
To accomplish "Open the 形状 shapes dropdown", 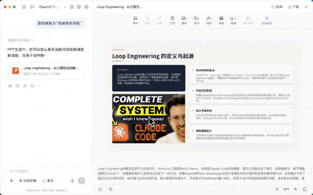I will (x=196, y=21).
